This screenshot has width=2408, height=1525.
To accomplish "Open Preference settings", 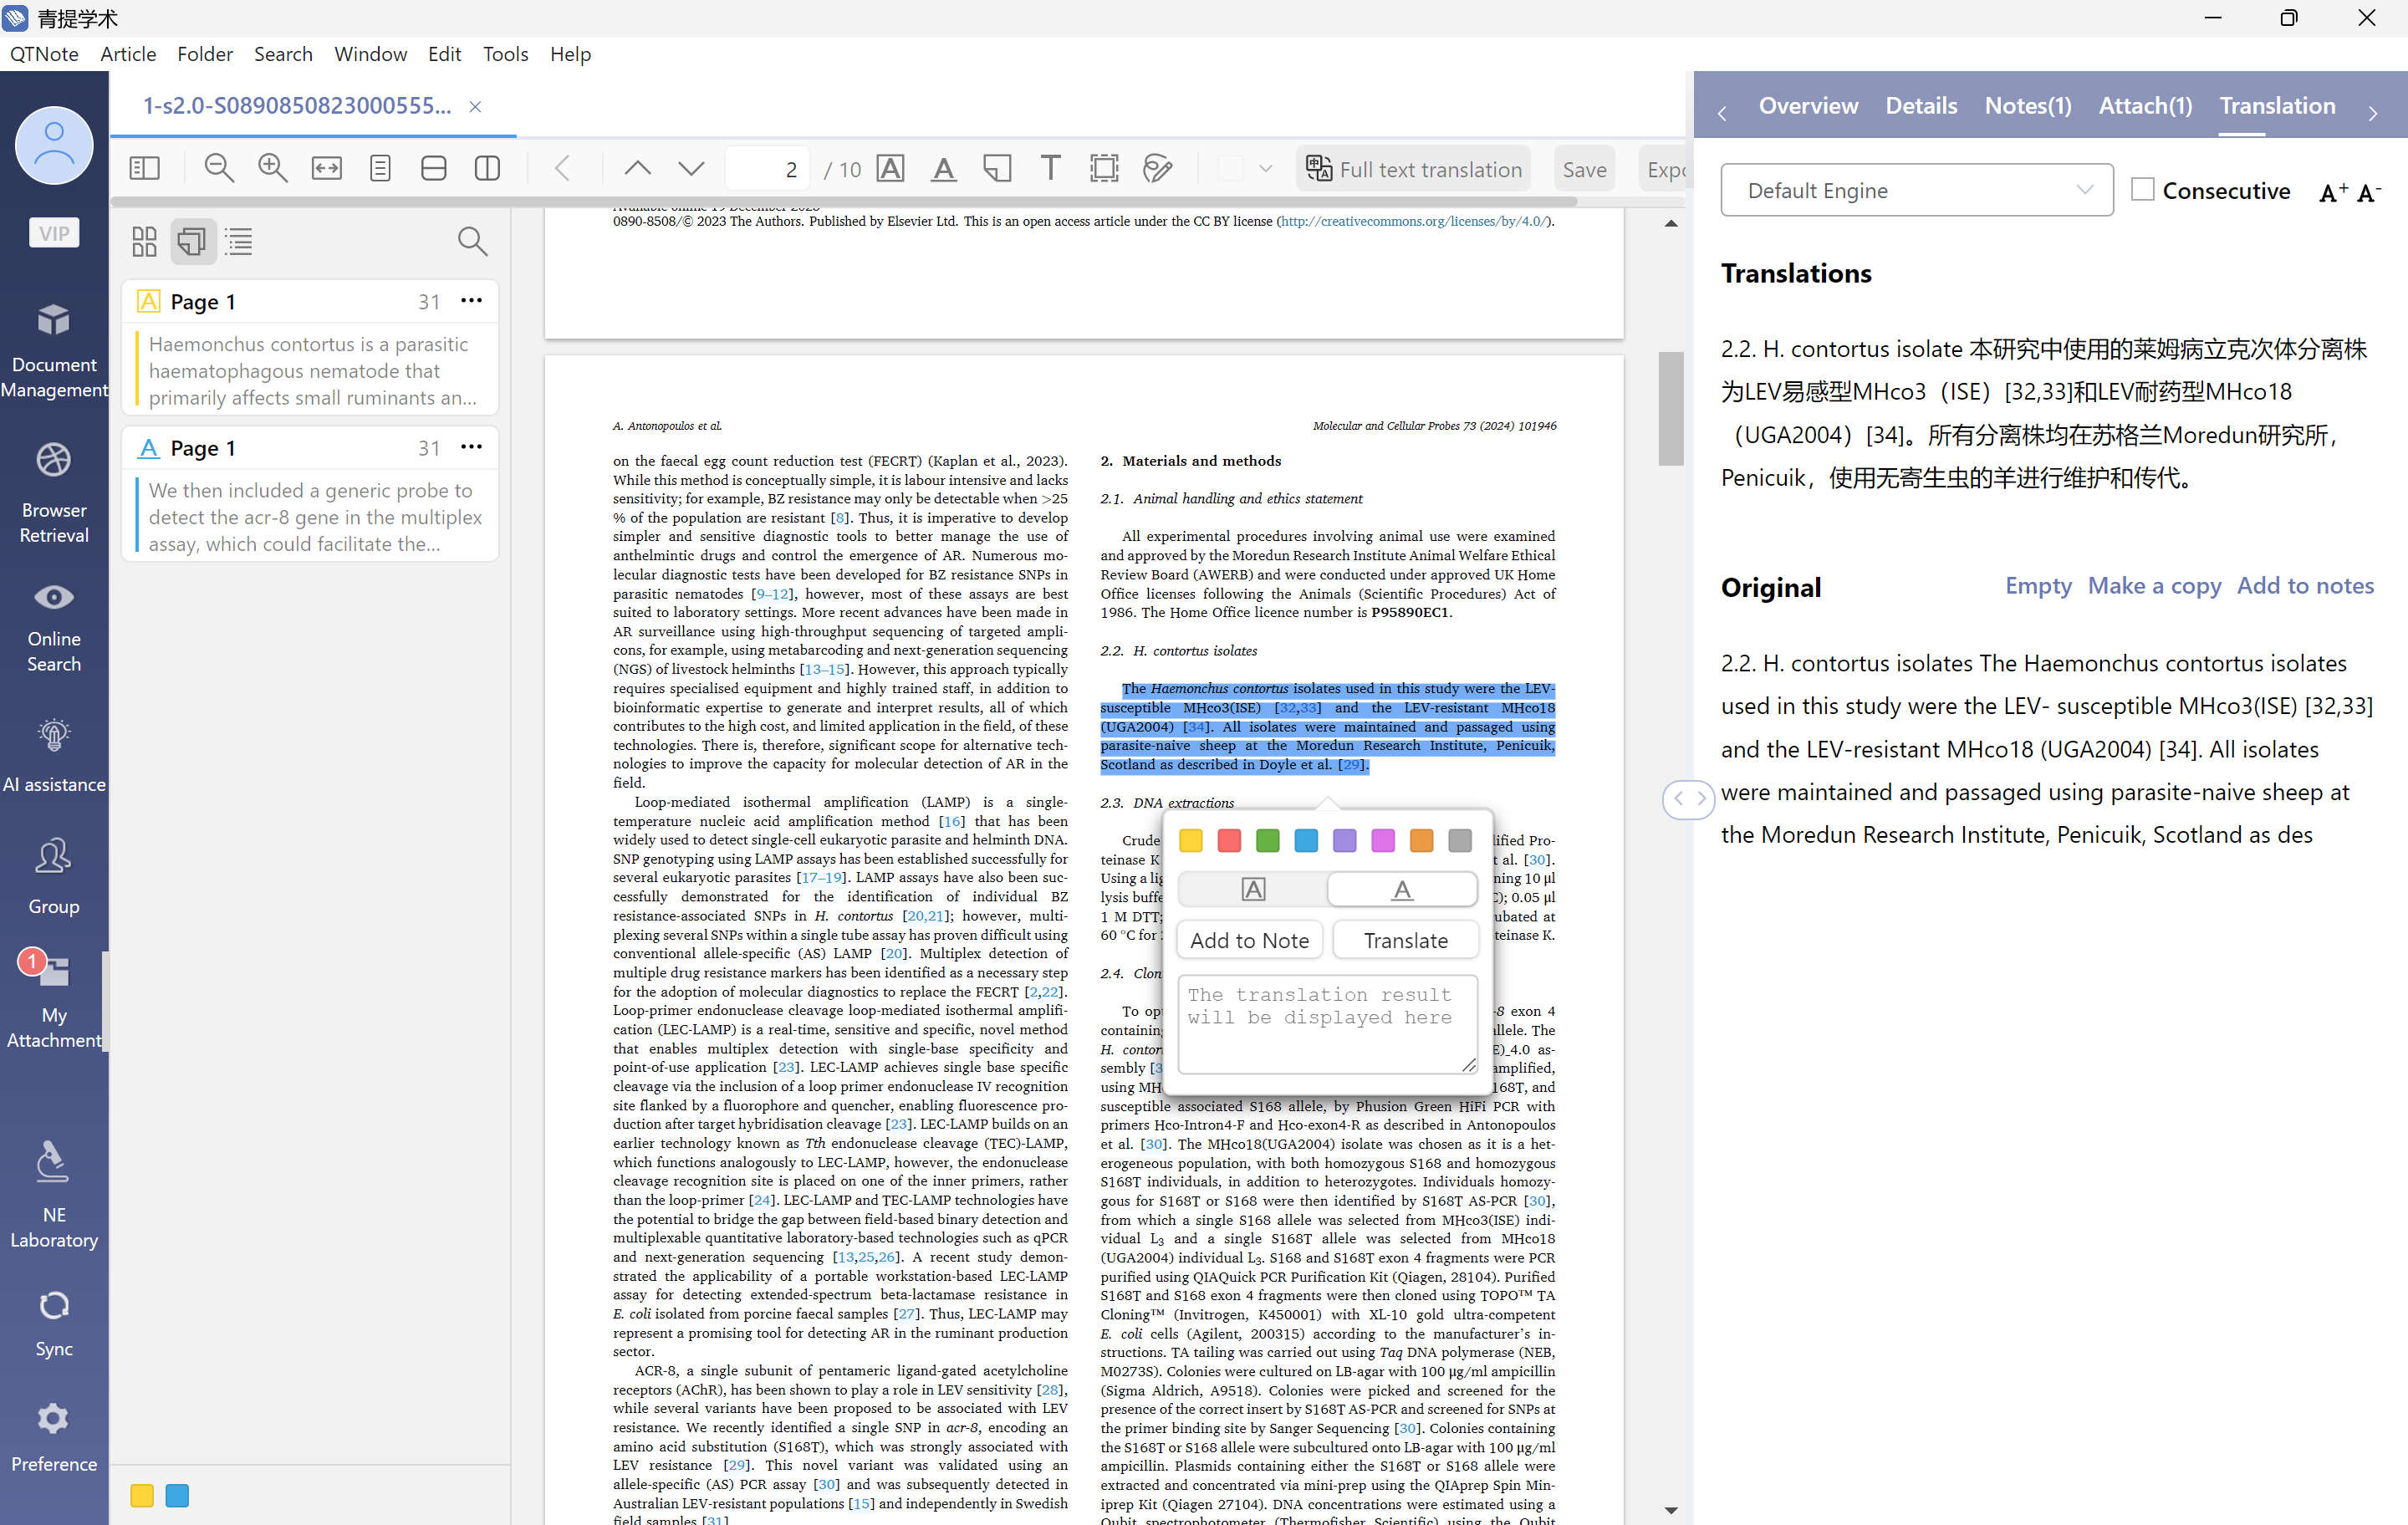I will point(54,1436).
